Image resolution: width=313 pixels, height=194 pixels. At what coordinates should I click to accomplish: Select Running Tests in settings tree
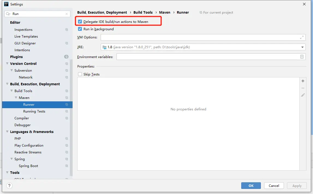click(x=34, y=111)
